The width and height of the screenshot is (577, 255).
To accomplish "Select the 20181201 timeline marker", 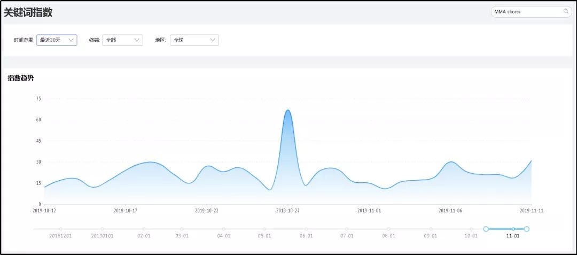I will 60,229.
